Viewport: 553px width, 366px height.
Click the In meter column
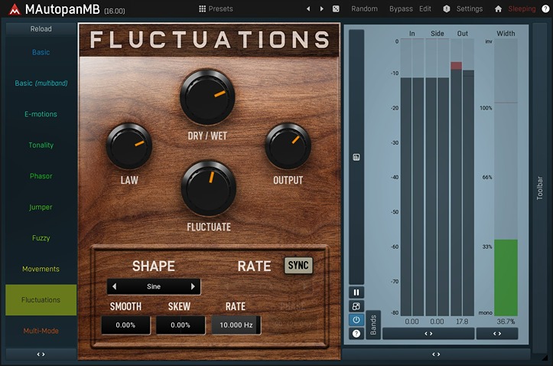tap(412, 177)
